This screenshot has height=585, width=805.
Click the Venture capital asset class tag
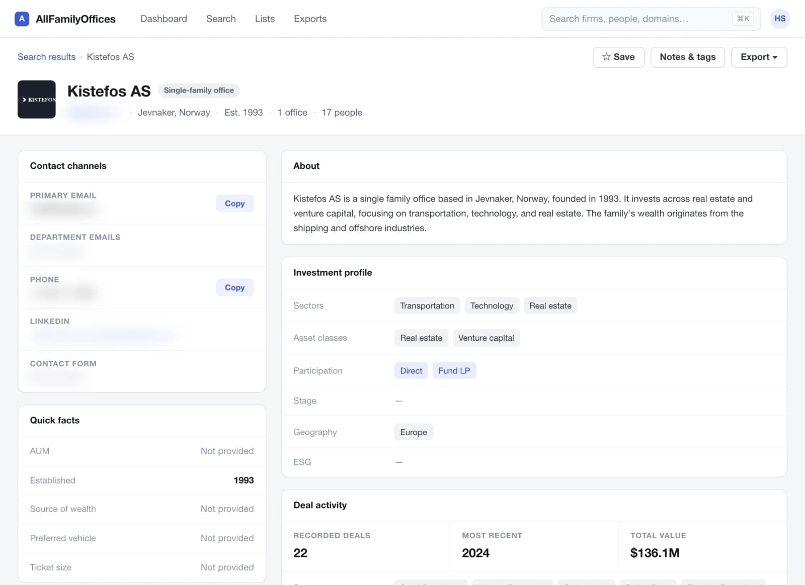(486, 338)
